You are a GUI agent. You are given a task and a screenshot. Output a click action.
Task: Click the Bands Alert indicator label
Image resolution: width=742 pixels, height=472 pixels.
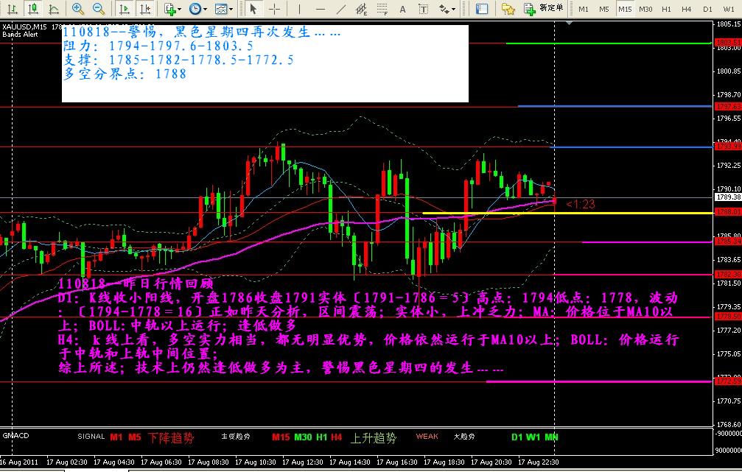pyautogui.click(x=20, y=35)
